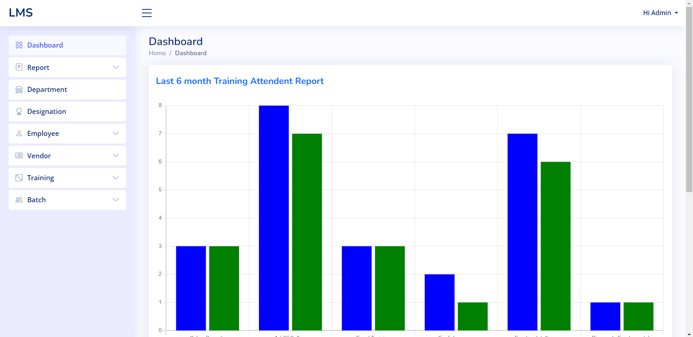693x337 pixels.
Task: Click the Designation award icon
Action: click(19, 111)
